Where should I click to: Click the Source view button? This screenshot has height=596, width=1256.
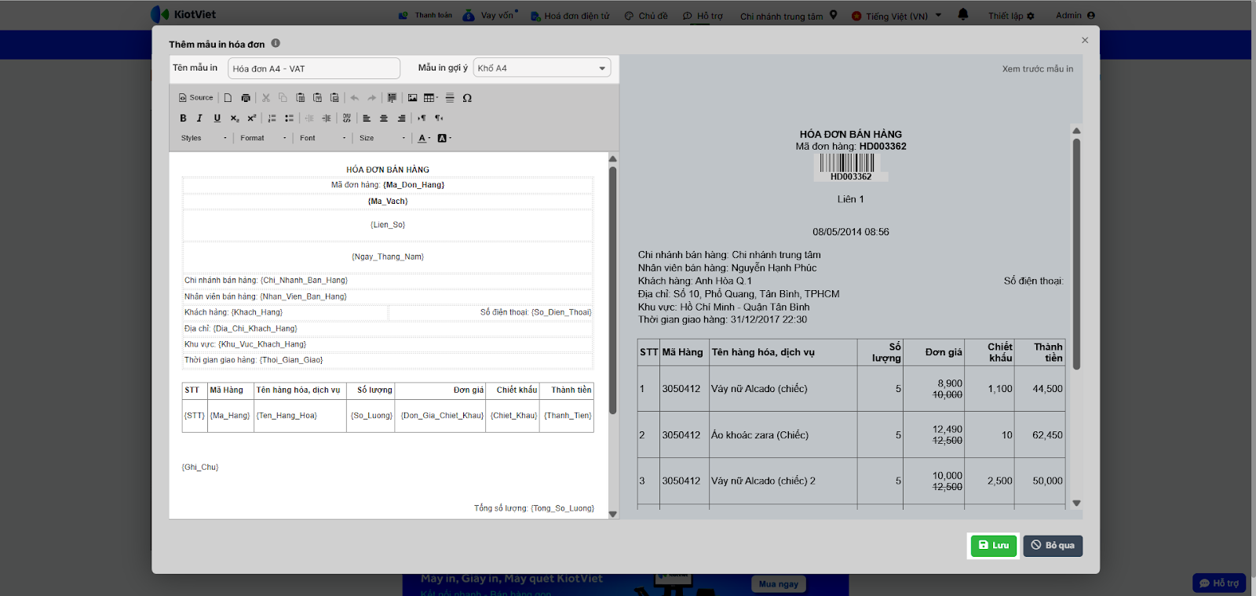(x=196, y=98)
